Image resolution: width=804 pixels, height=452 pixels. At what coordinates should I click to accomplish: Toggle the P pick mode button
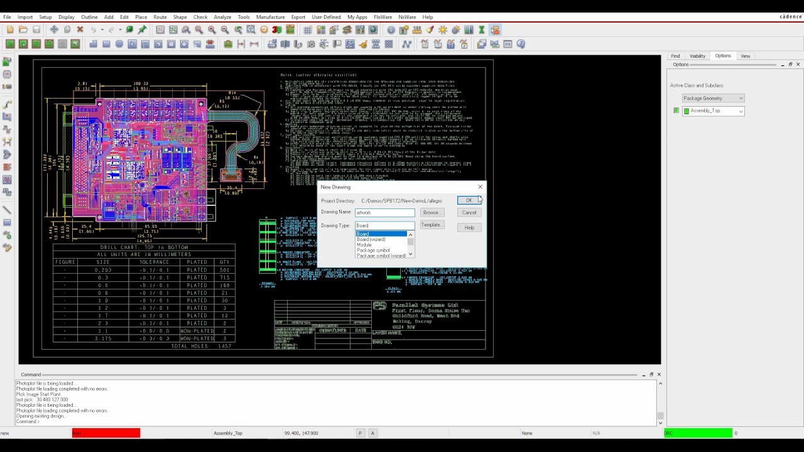point(360,433)
